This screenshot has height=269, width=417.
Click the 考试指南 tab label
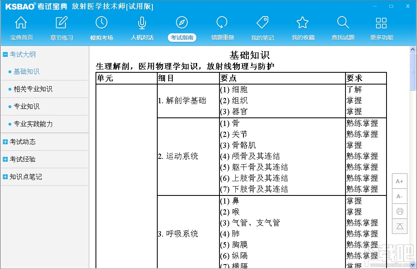pos(182,37)
